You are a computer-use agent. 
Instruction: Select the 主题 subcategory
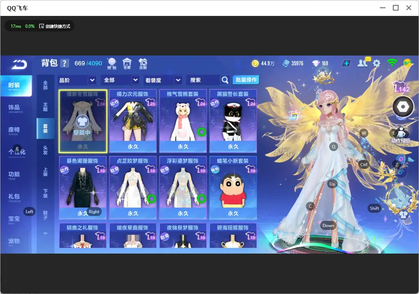tap(45, 107)
